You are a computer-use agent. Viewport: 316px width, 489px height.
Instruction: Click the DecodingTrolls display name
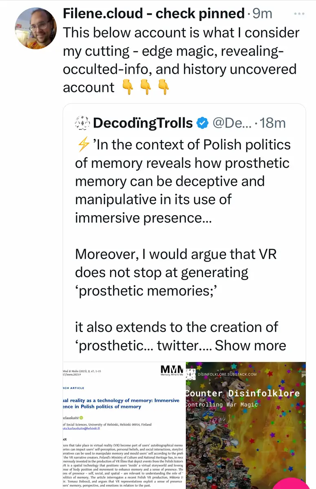143,123
